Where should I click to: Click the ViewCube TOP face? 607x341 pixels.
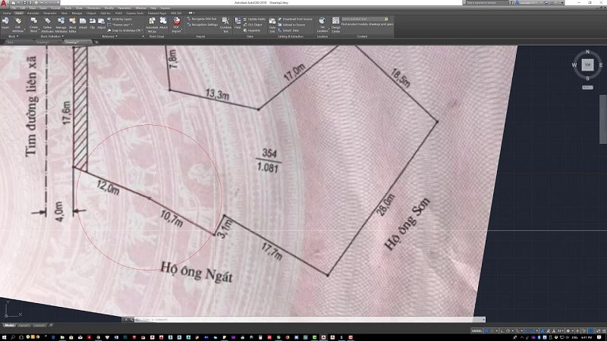(x=587, y=66)
